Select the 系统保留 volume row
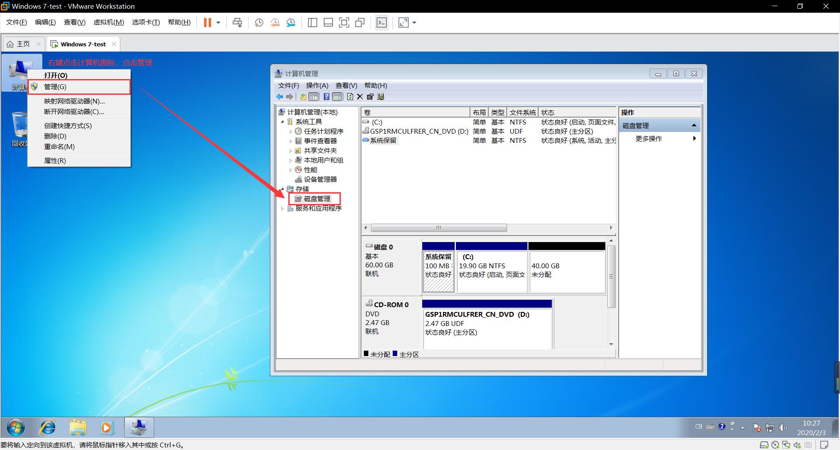This screenshot has height=450, width=840. tap(489, 141)
